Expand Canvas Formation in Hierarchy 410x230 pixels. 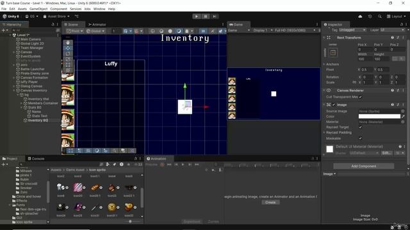pyautogui.click(x=14, y=78)
